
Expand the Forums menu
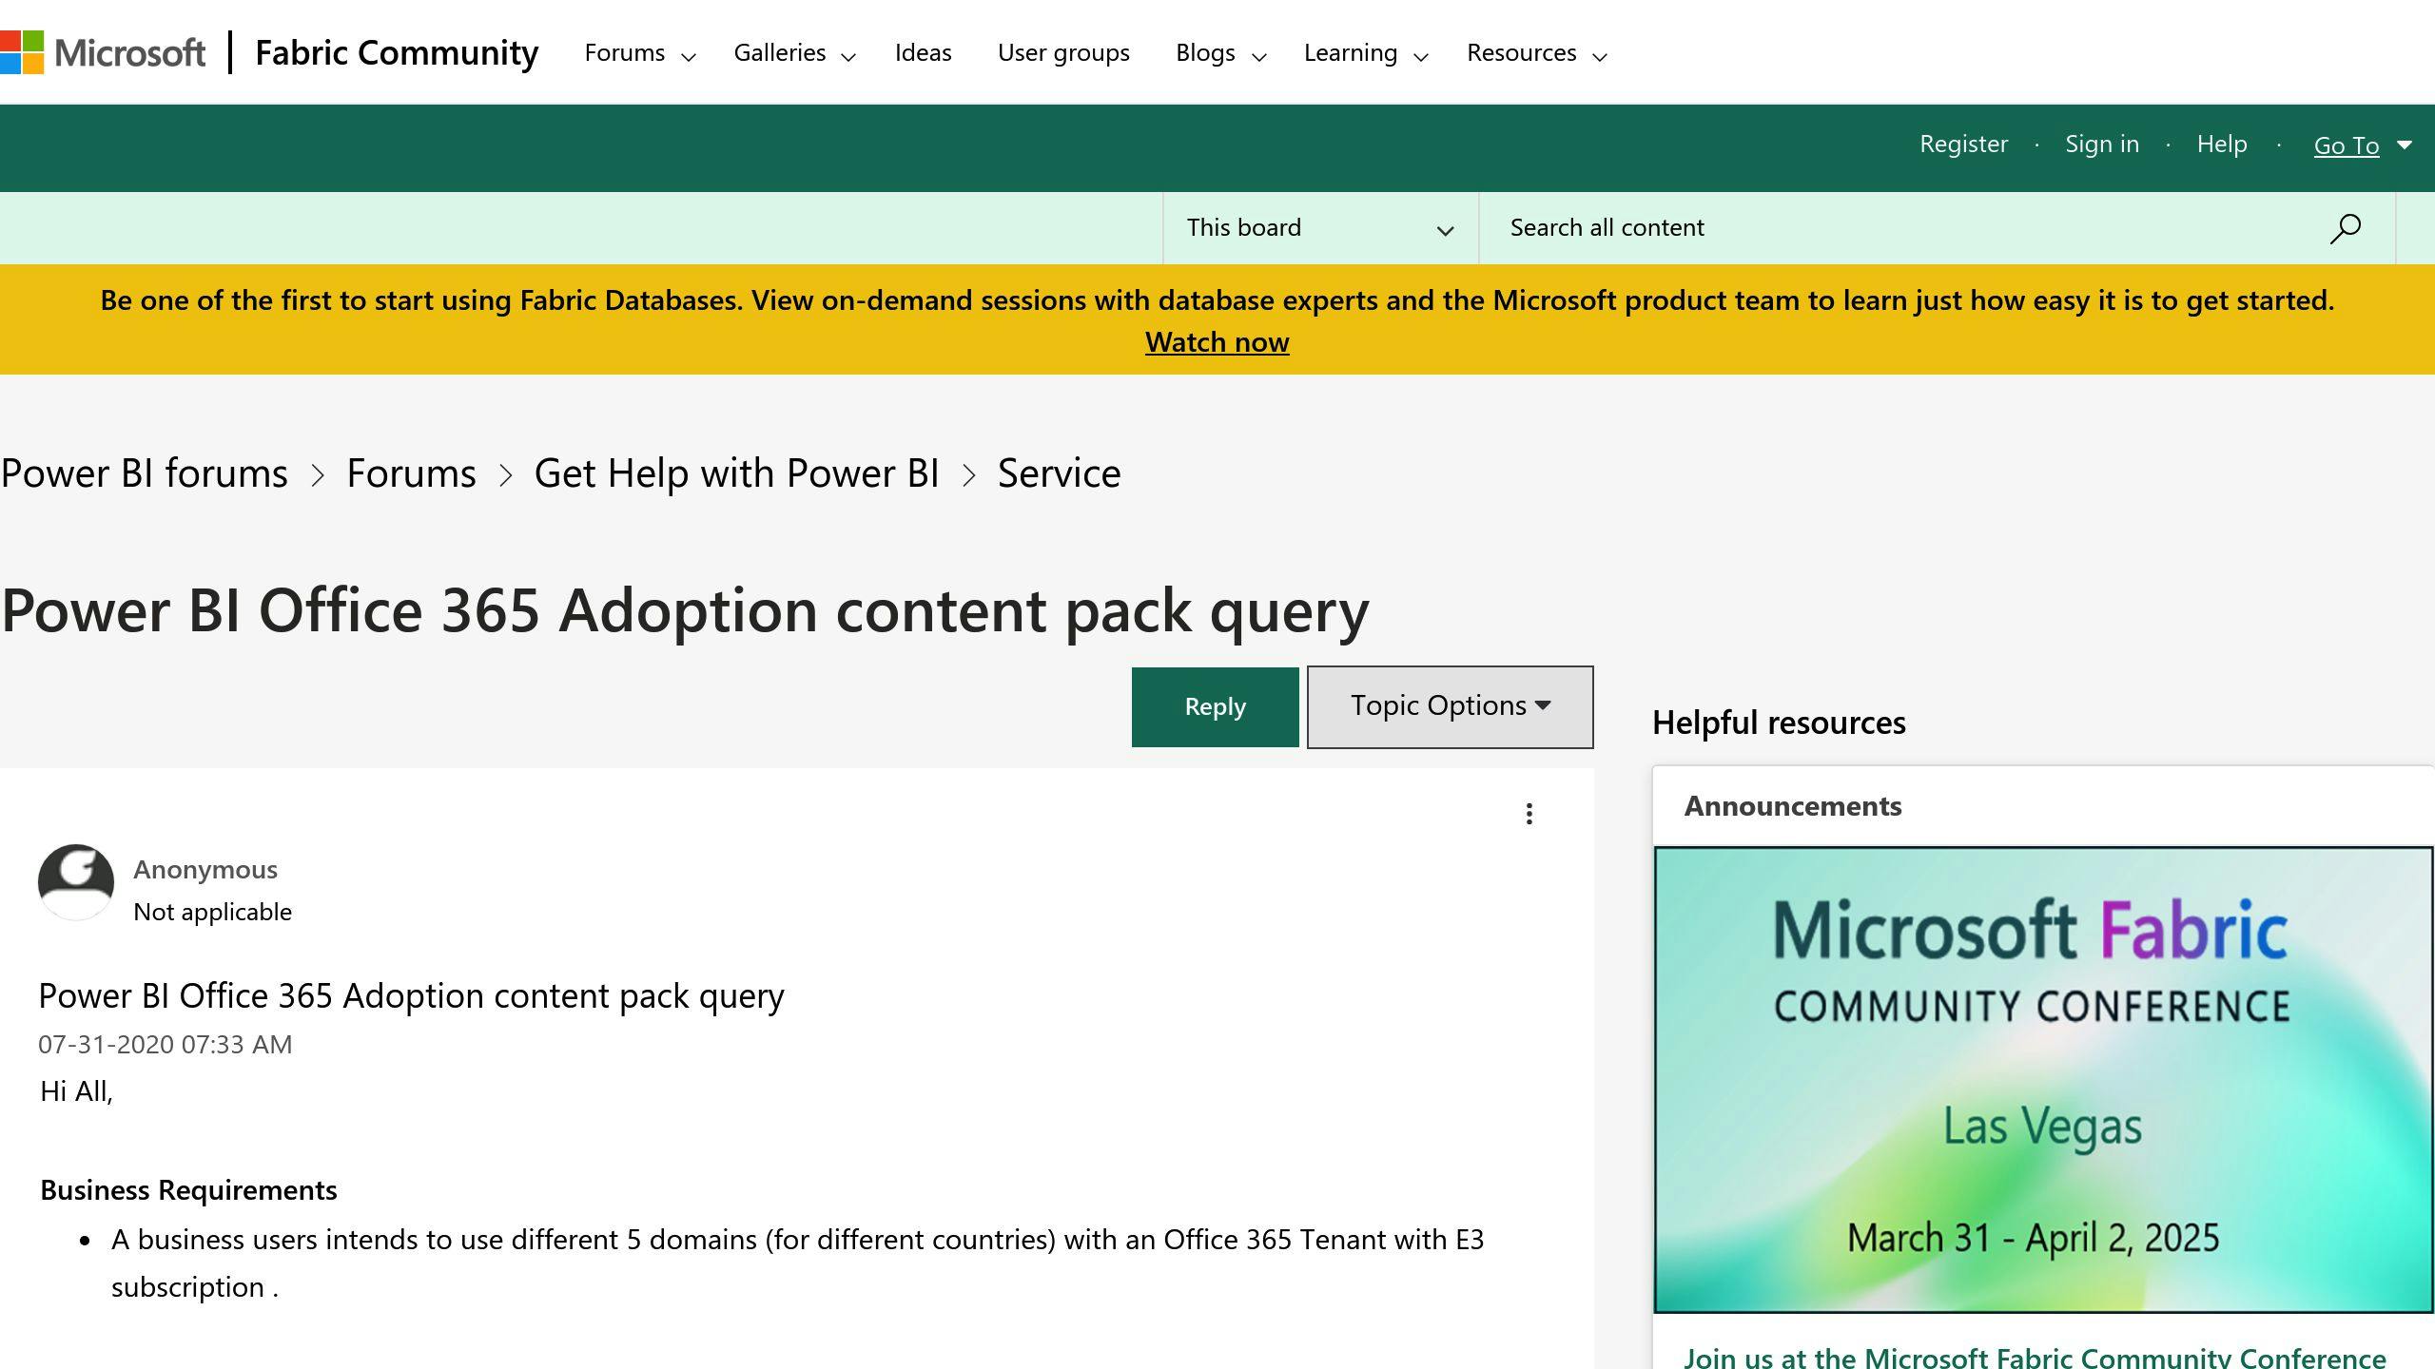640,53
